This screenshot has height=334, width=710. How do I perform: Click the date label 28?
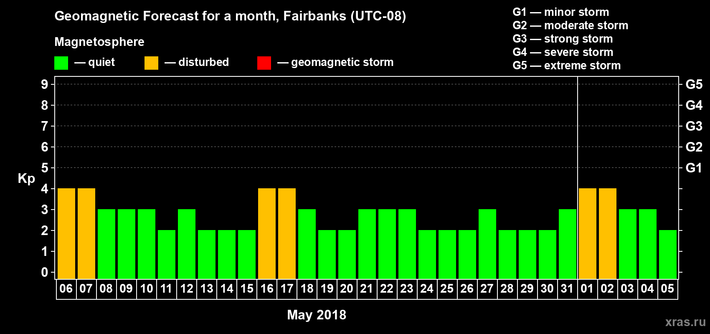tap(507, 288)
